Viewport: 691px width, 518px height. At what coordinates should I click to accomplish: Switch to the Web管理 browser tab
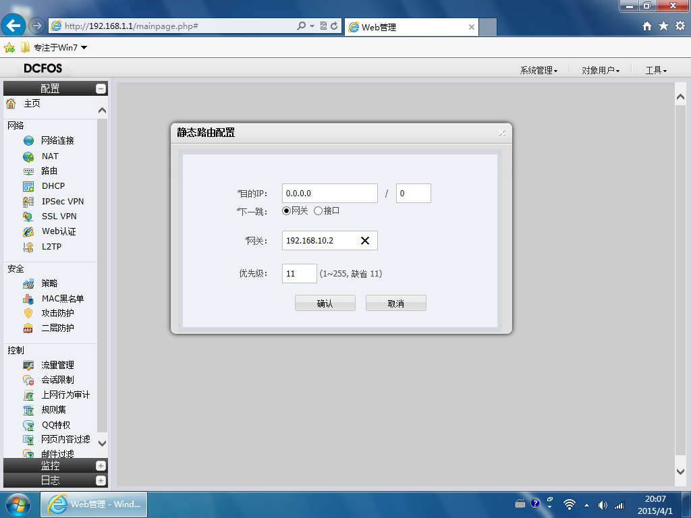(x=412, y=27)
